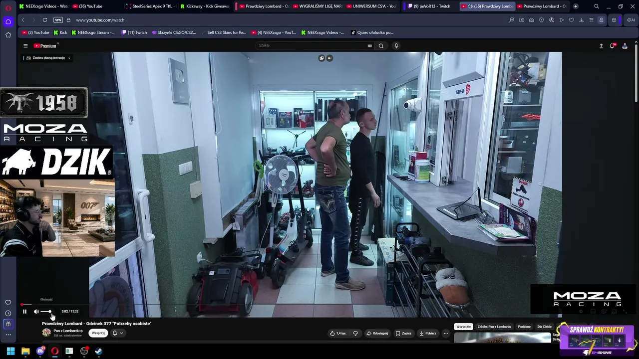Open YouTube notifications bell in header

(613, 46)
